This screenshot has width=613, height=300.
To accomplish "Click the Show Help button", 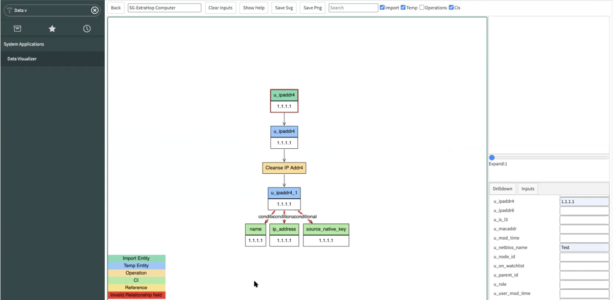I will pos(254,8).
